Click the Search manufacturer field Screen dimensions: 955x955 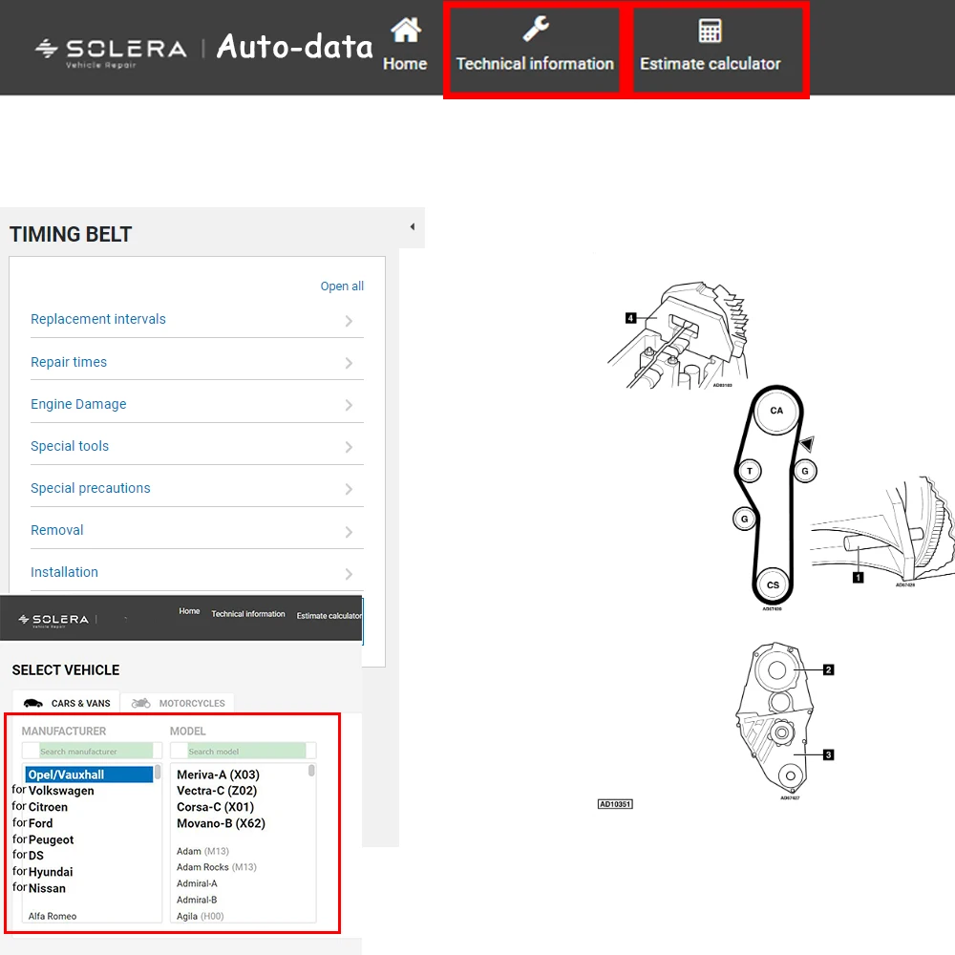pyautogui.click(x=92, y=751)
